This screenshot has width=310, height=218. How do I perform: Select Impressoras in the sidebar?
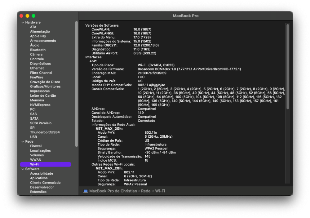(40, 91)
